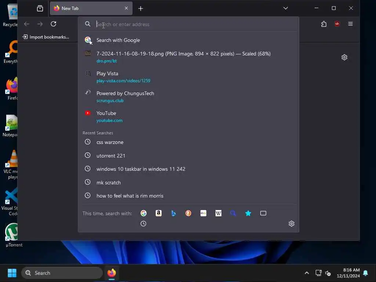The height and width of the screenshot is (282, 376).
Task: Open a new tab with the plus button
Action: [x=141, y=9]
